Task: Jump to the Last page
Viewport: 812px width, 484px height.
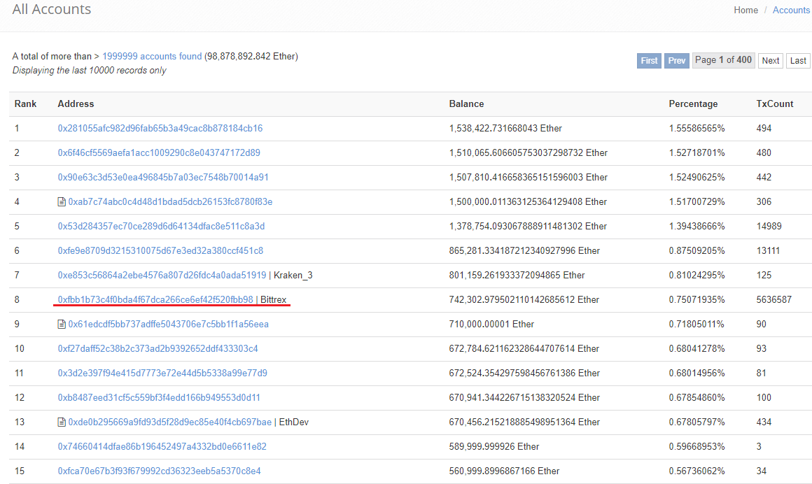Action: pos(798,61)
